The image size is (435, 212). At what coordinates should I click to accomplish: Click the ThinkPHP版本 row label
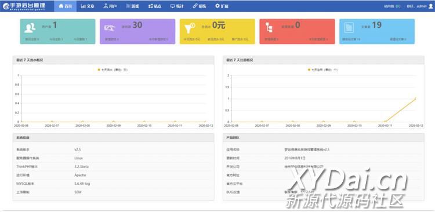pyautogui.click(x=27, y=167)
